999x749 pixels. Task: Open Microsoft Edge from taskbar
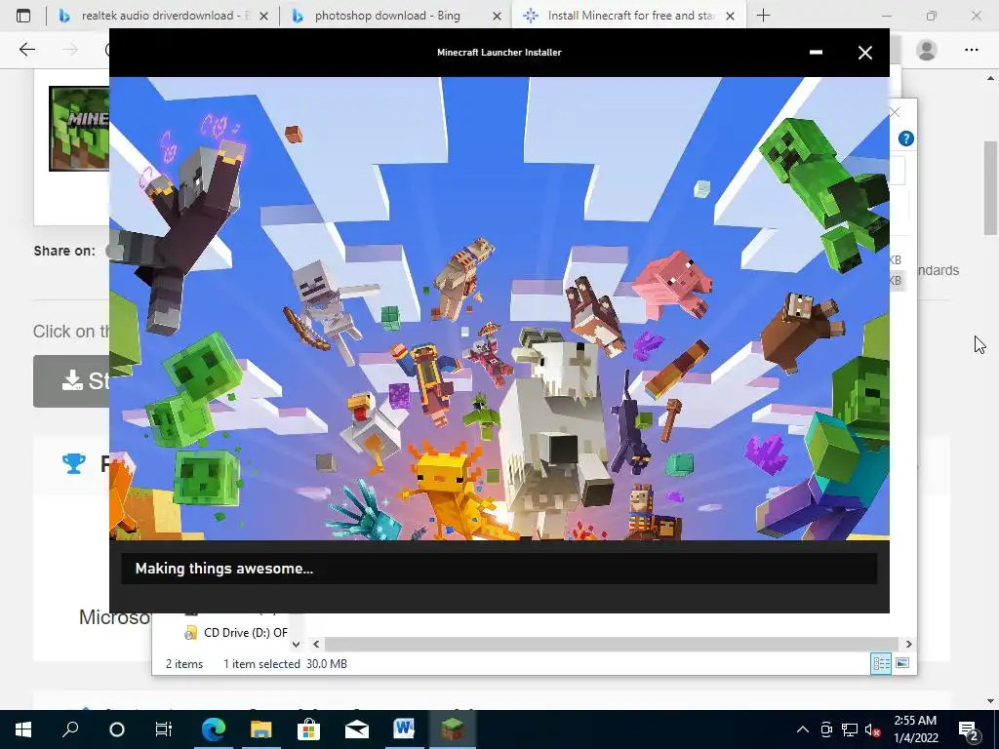point(214,729)
